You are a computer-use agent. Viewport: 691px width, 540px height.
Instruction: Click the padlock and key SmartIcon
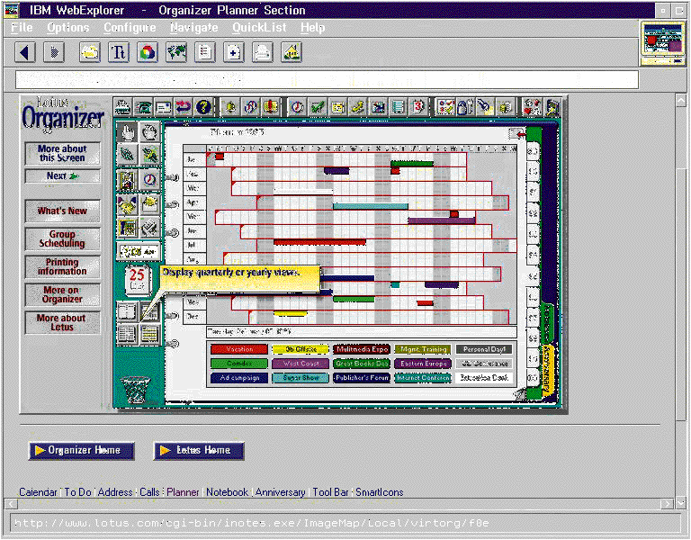tap(465, 107)
